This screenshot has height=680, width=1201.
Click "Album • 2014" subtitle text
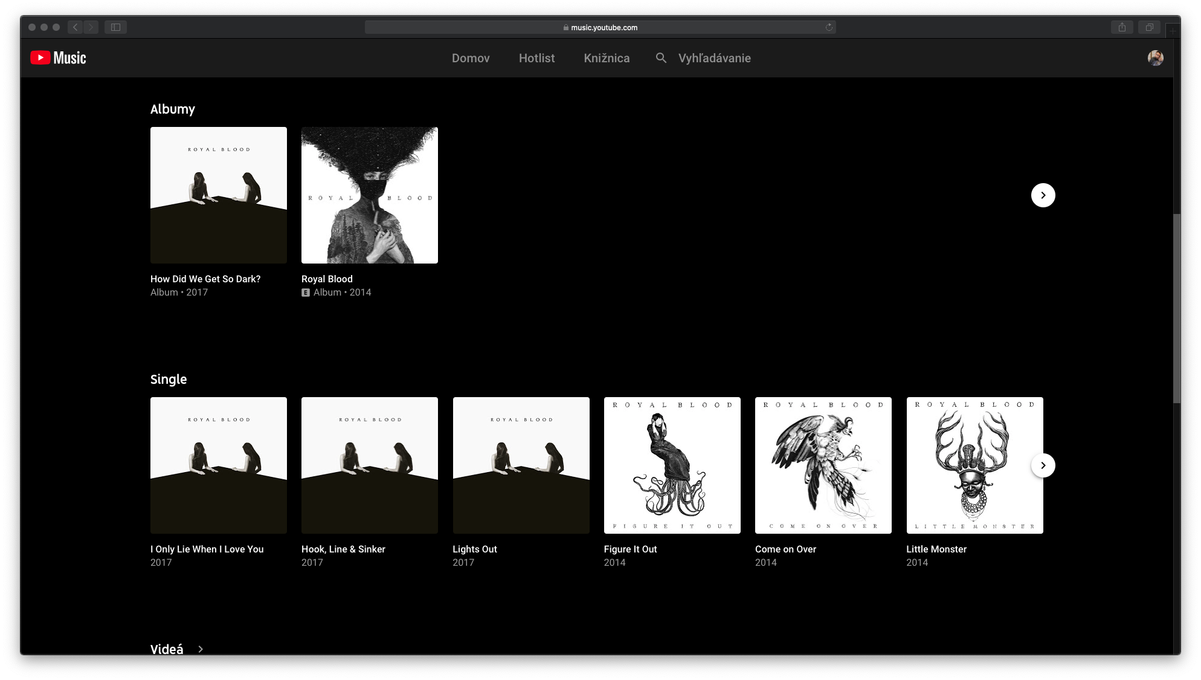point(342,293)
